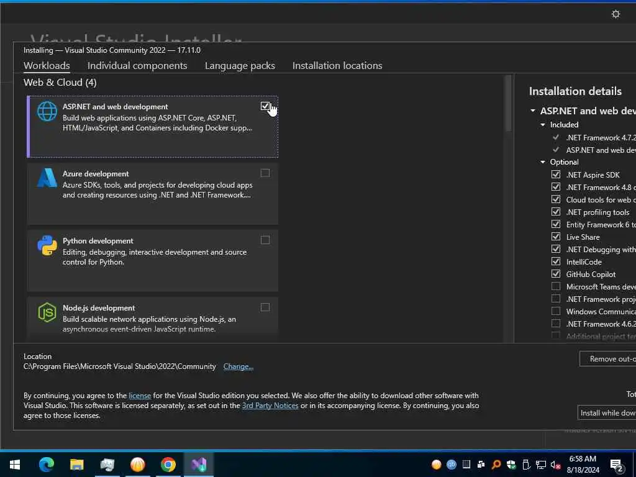The width and height of the screenshot is (636, 477).
Task: Collapse the Optional components section
Action: coord(543,162)
